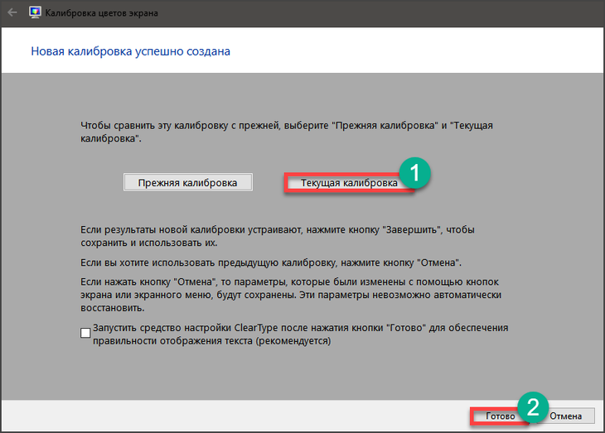Click the text starting "Чтобы сравнить эту калибровку"
Screen dimensions: 605x433
pos(286,132)
